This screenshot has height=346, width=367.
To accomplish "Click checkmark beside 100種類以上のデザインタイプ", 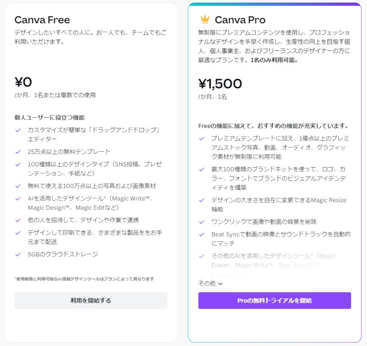I will pos(18,165).
